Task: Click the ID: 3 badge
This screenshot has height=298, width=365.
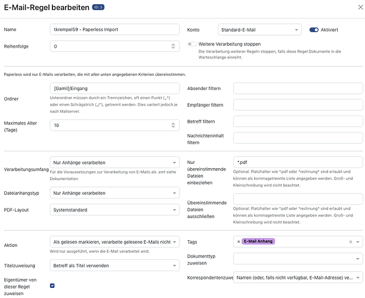Action: pyautogui.click(x=98, y=7)
